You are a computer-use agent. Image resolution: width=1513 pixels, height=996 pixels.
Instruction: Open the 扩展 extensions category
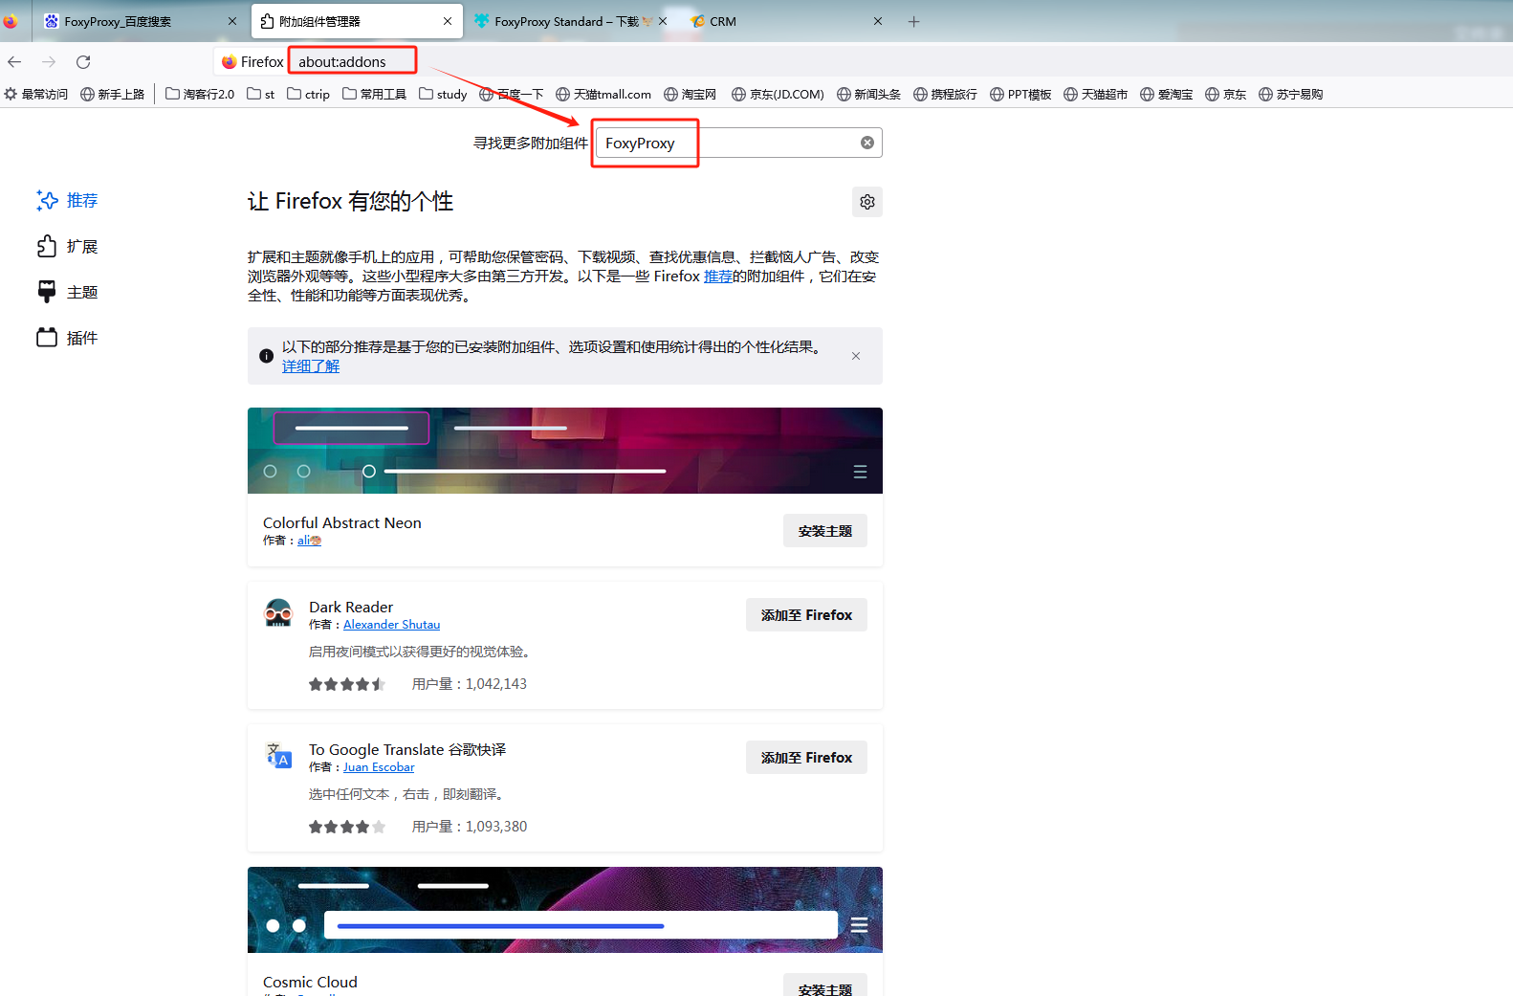[67, 246]
